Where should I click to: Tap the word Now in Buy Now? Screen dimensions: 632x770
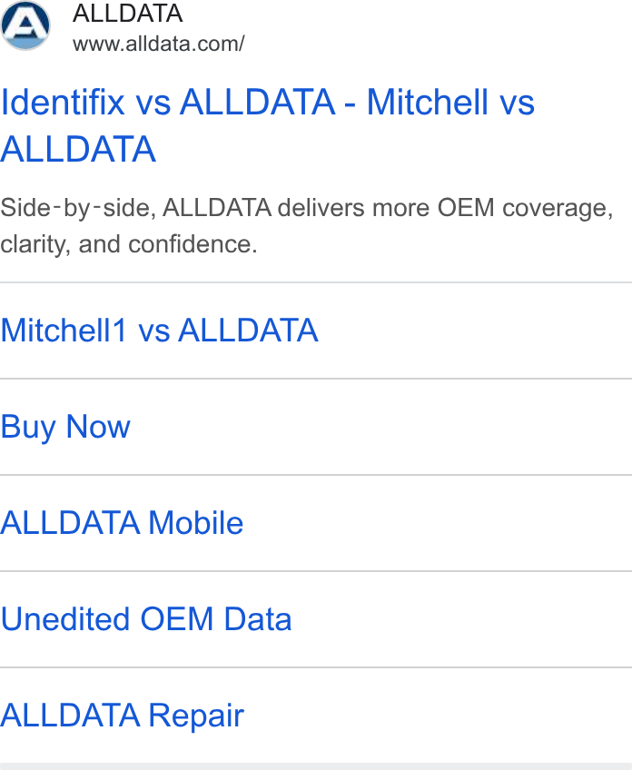(x=98, y=426)
